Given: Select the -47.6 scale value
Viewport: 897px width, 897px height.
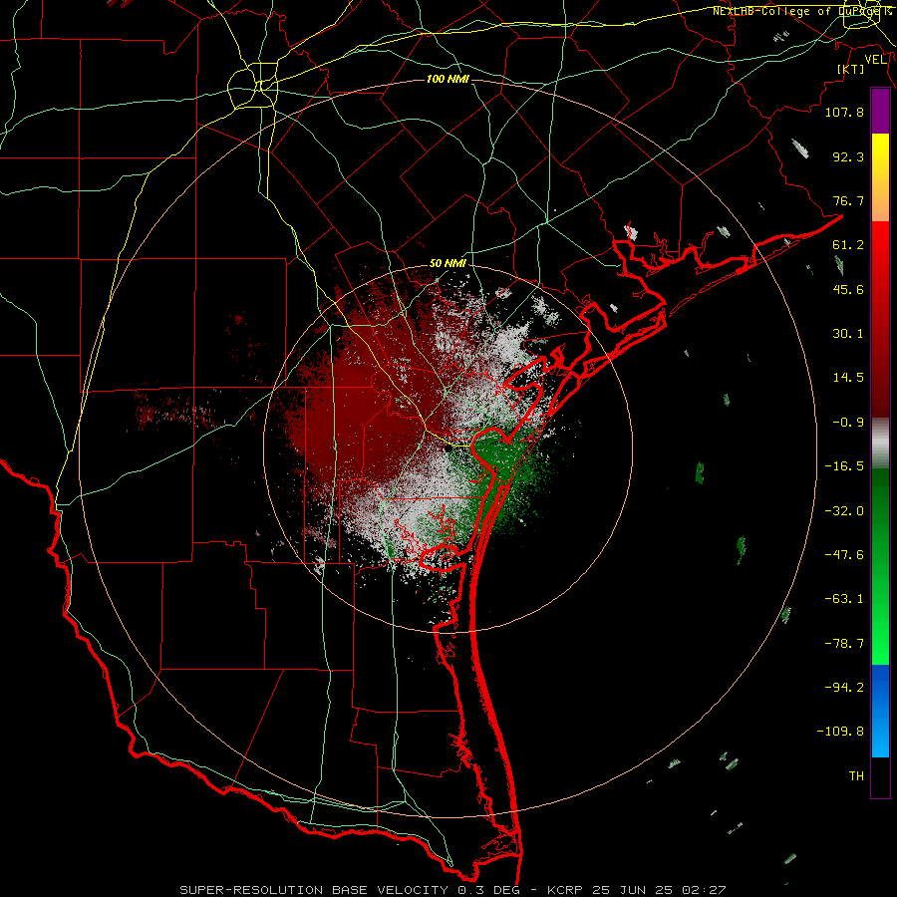Looking at the screenshot, I should click(844, 555).
